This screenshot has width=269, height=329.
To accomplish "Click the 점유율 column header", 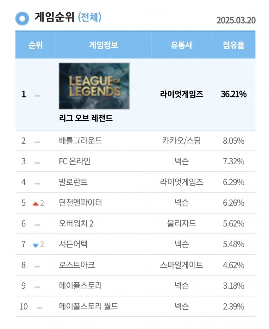I will (234, 45).
